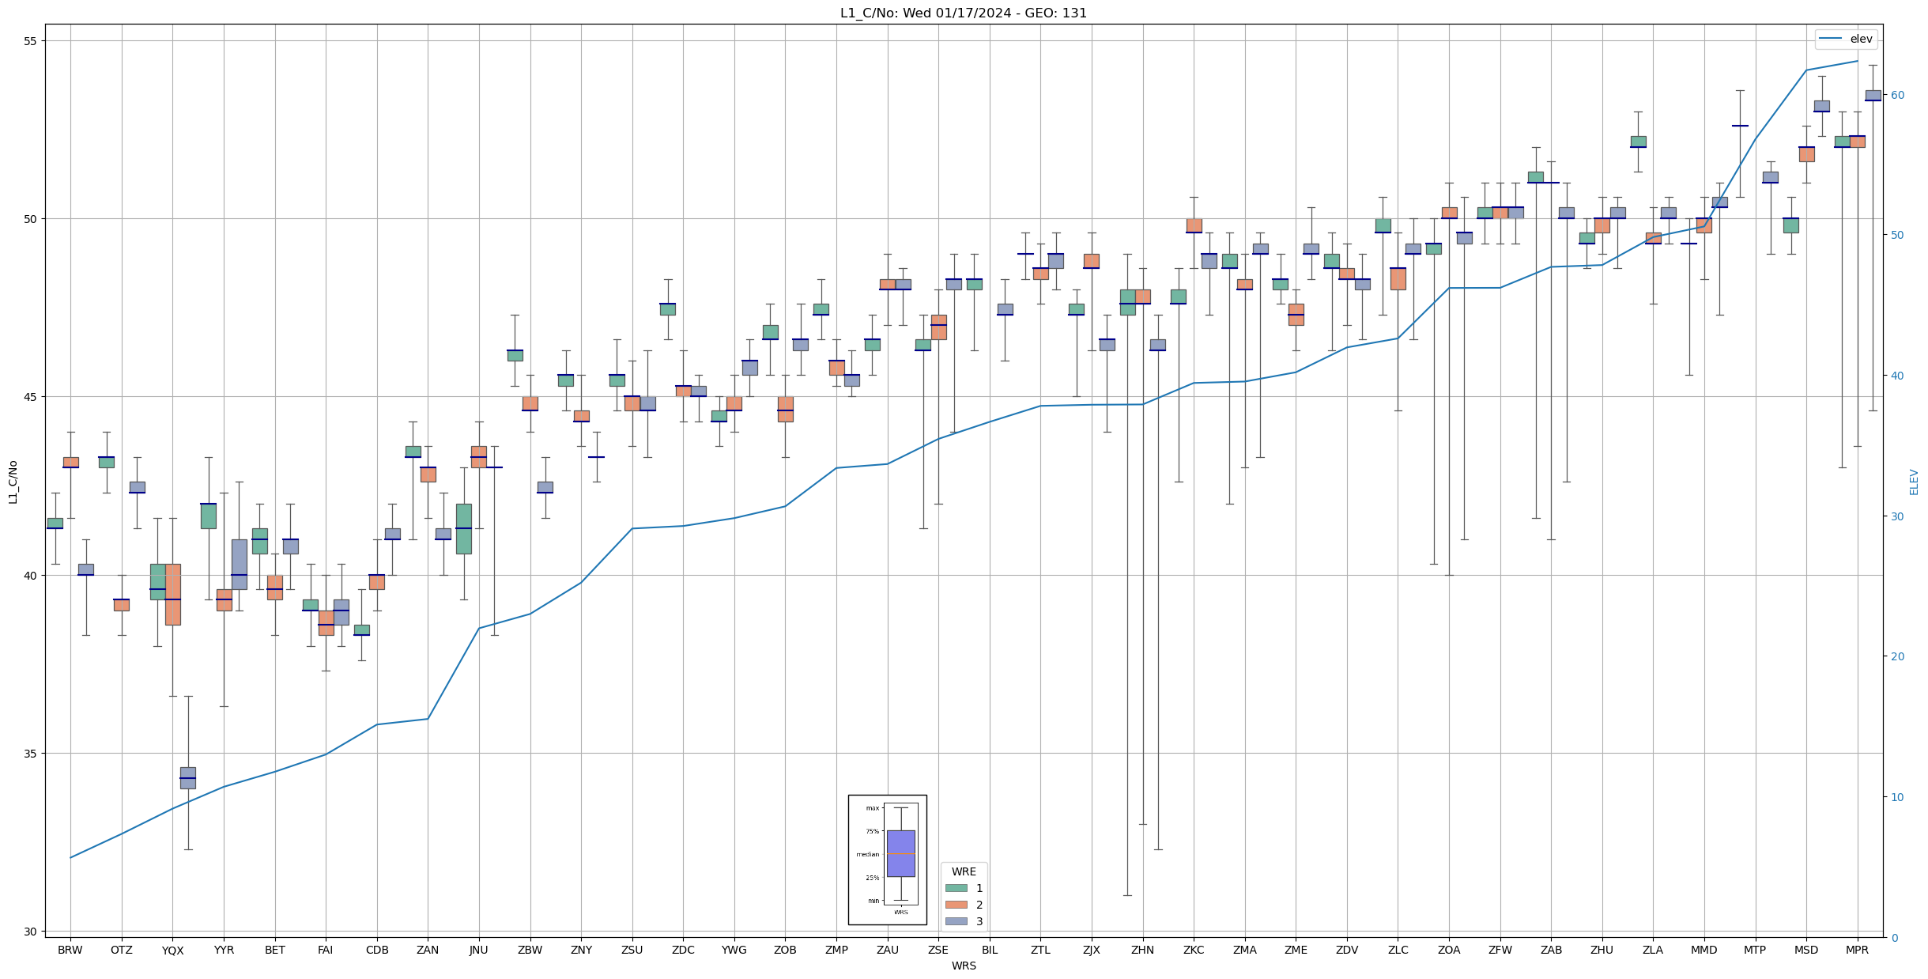Click the 60 tick on ELEV axis
The height and width of the screenshot is (979, 1928).
1897,95
